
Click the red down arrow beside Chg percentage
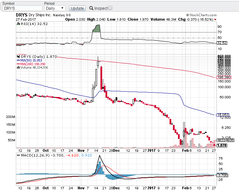215,20
